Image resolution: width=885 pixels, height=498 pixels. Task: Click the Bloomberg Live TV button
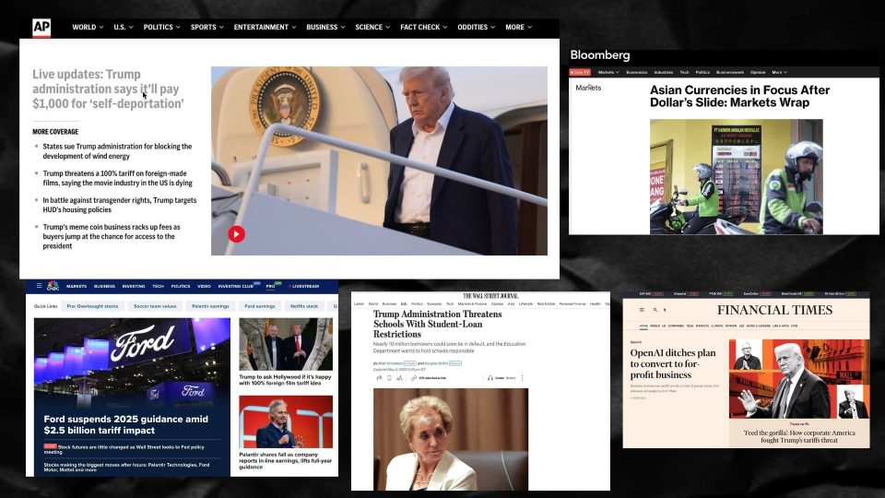580,72
